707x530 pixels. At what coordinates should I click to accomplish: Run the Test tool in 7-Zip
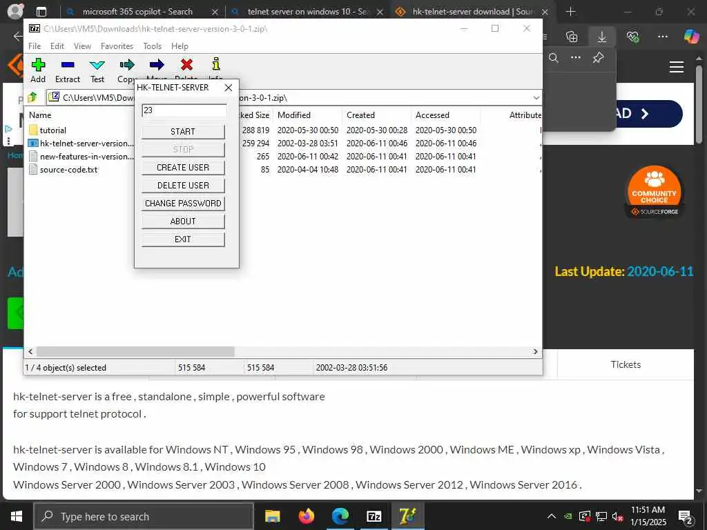tap(97, 70)
